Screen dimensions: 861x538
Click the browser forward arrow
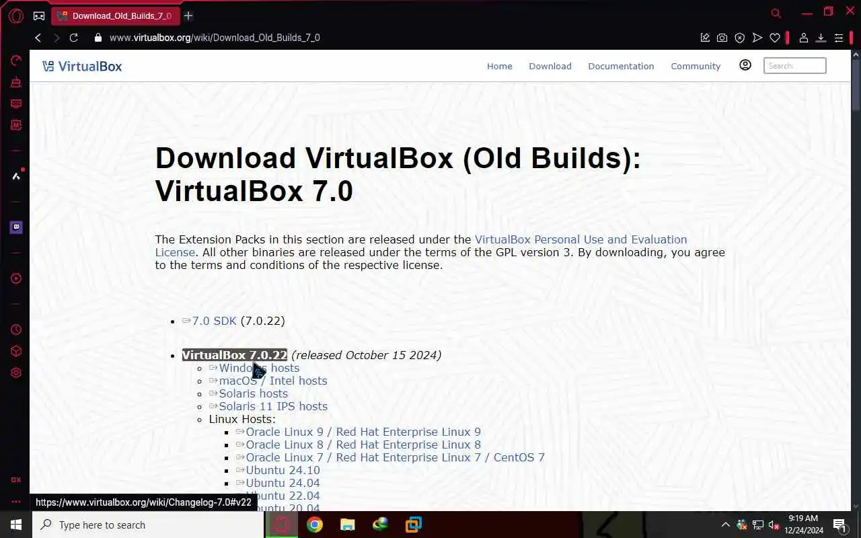(57, 38)
